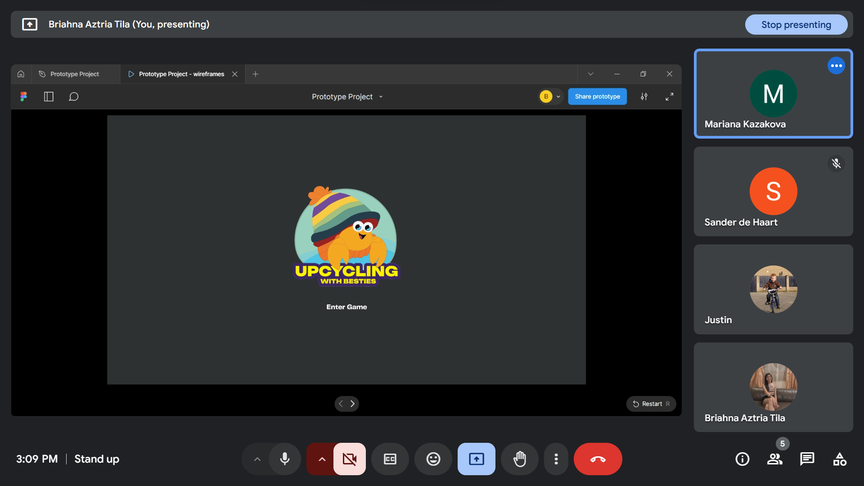
Task: Open Prototype Project title dropdown
Action: point(347,97)
